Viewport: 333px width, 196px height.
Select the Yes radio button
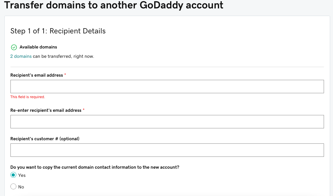13,175
